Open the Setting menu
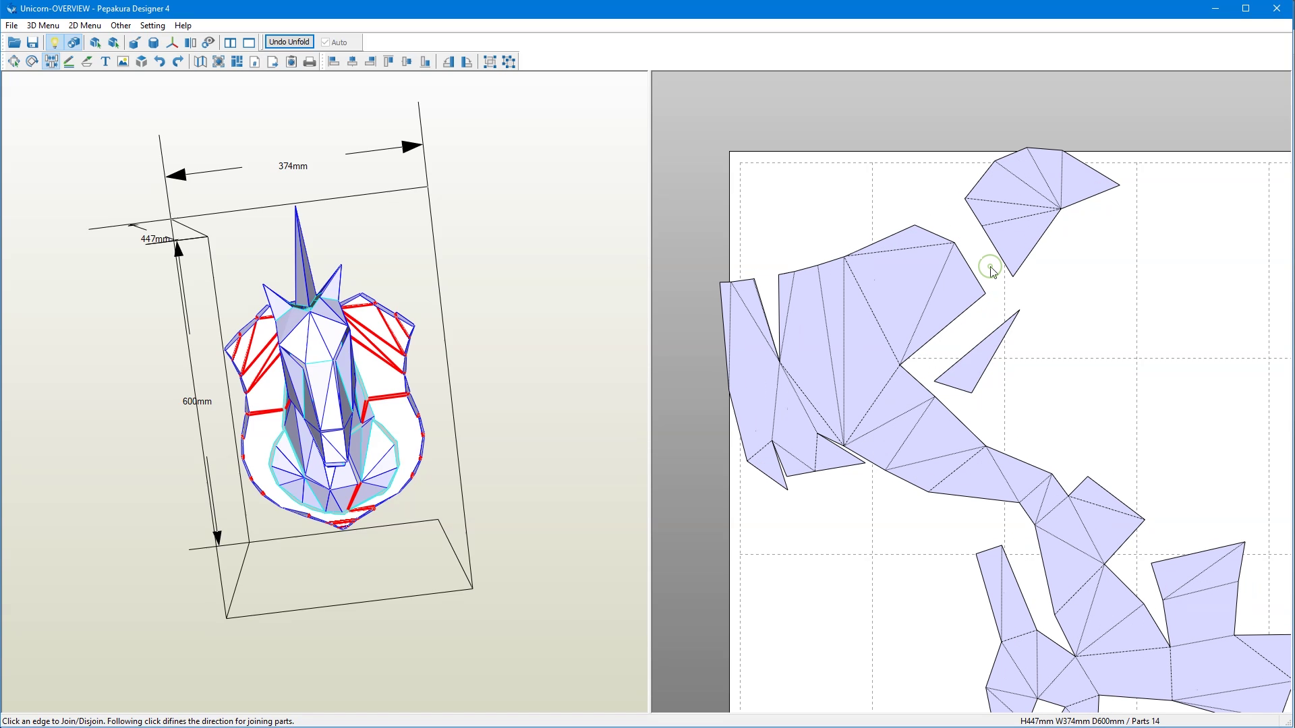Viewport: 1295px width, 728px height. [151, 25]
